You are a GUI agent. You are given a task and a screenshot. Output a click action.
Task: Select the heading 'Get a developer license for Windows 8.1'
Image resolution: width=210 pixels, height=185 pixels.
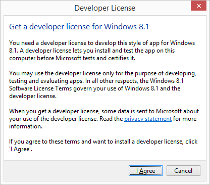coord(79,27)
